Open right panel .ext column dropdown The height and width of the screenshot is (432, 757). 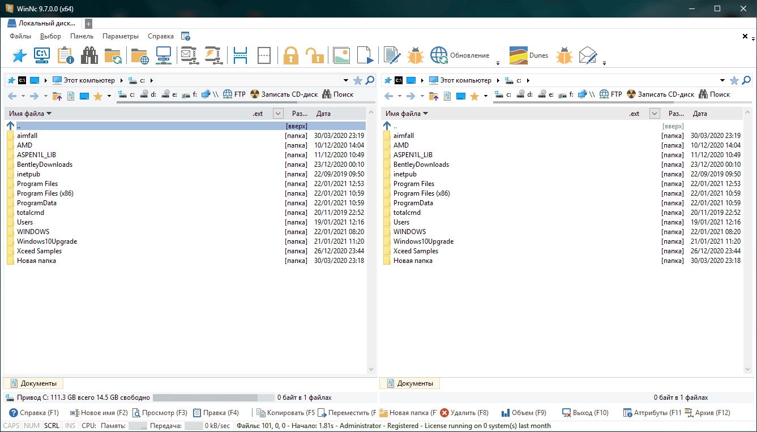click(655, 114)
